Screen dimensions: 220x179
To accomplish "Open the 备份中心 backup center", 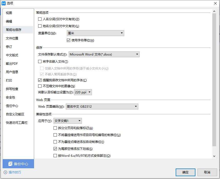I will point(18,164).
